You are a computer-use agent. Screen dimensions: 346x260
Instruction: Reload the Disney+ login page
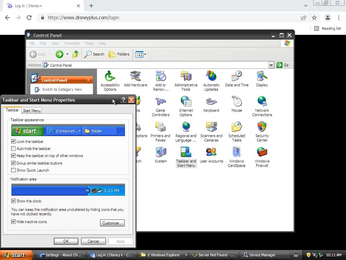[29, 18]
